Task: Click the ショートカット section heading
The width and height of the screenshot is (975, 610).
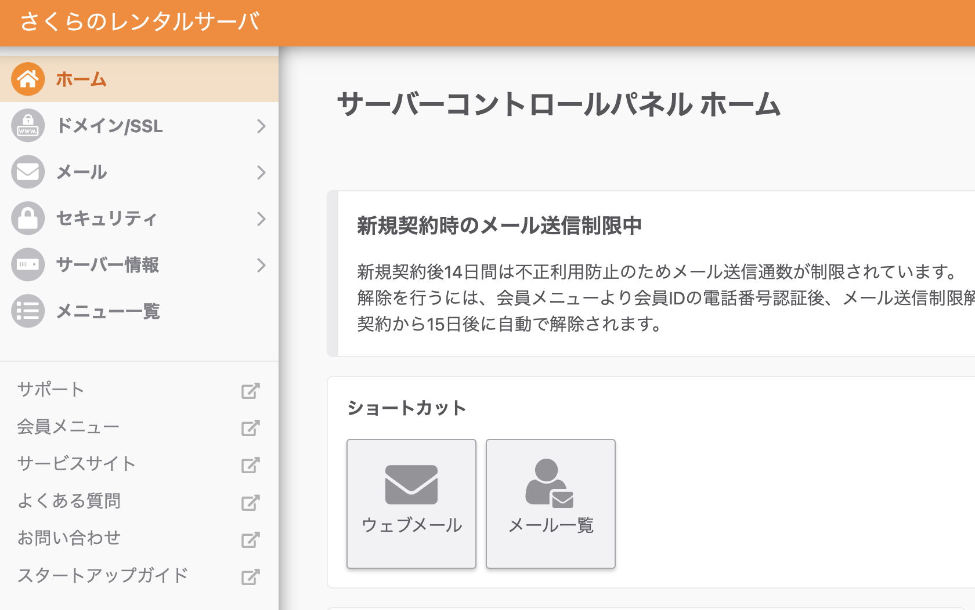Action: (406, 408)
